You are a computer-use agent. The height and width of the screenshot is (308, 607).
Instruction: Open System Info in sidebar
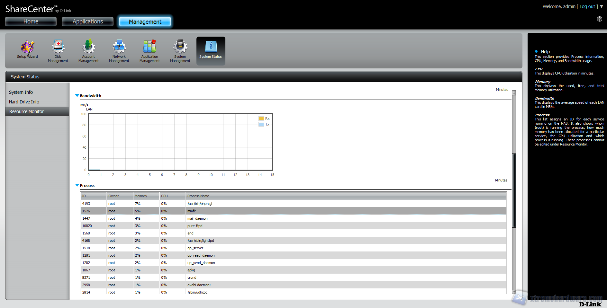(x=21, y=92)
